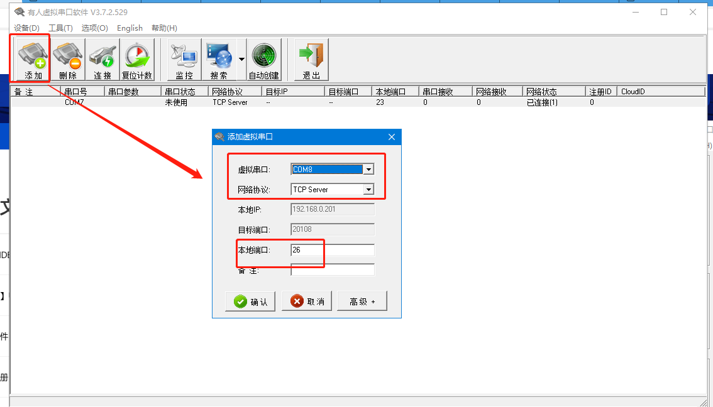Screen dimensions: 713x407
Task: Open the 帮助(H) menu
Action: pos(164,28)
